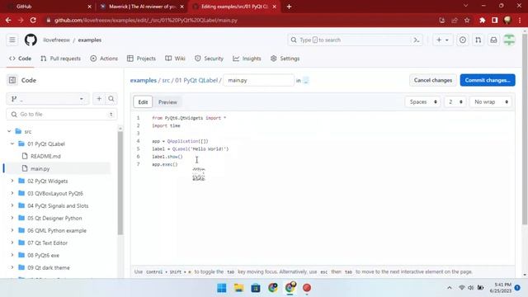Image resolution: width=528 pixels, height=297 pixels.
Task: Open the Issues icon in header
Action: tap(463, 40)
